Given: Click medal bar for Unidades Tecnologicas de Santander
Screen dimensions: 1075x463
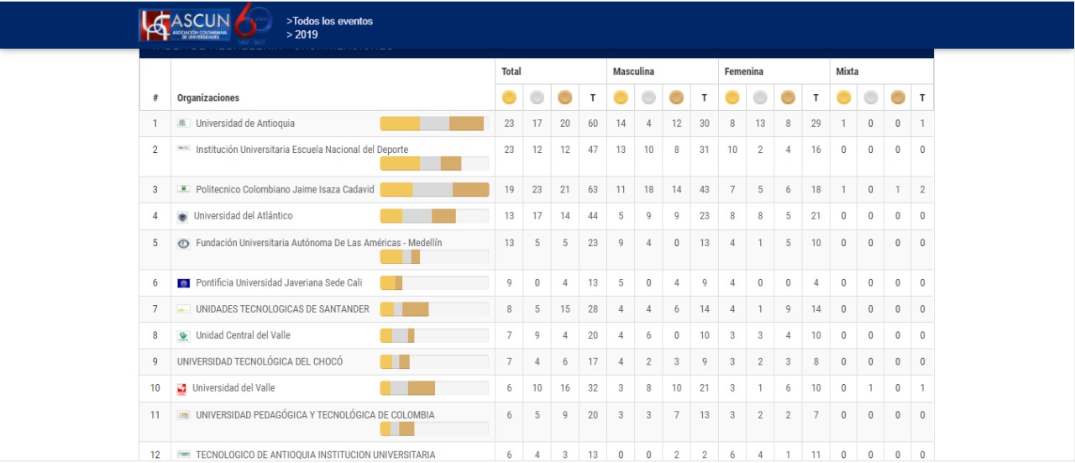Looking at the screenshot, I should coord(435,309).
